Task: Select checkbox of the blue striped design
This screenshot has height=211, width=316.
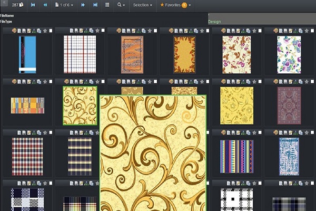Action: coord(51,31)
